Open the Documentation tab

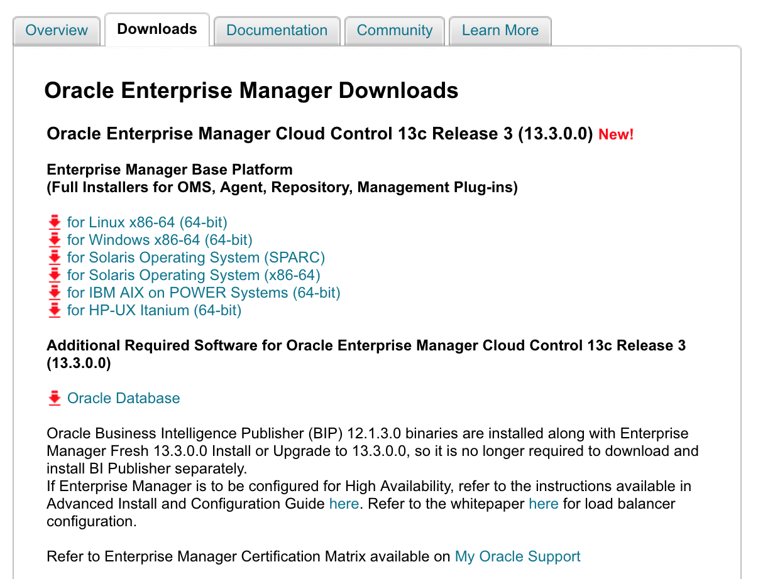(277, 30)
